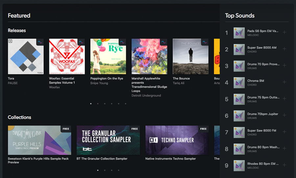
Task: Open Native Instruments Techno Sampler title
Action: pos(170,159)
